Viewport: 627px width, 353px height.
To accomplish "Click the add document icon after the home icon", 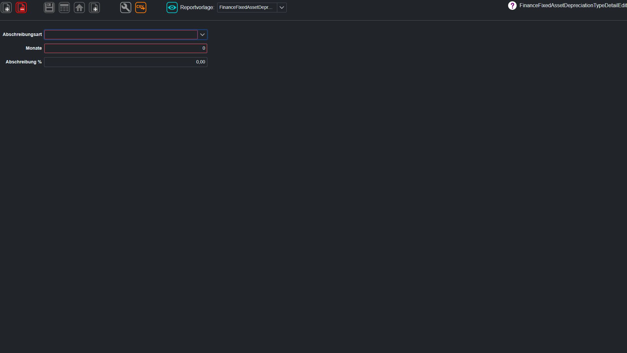I will (94, 8).
